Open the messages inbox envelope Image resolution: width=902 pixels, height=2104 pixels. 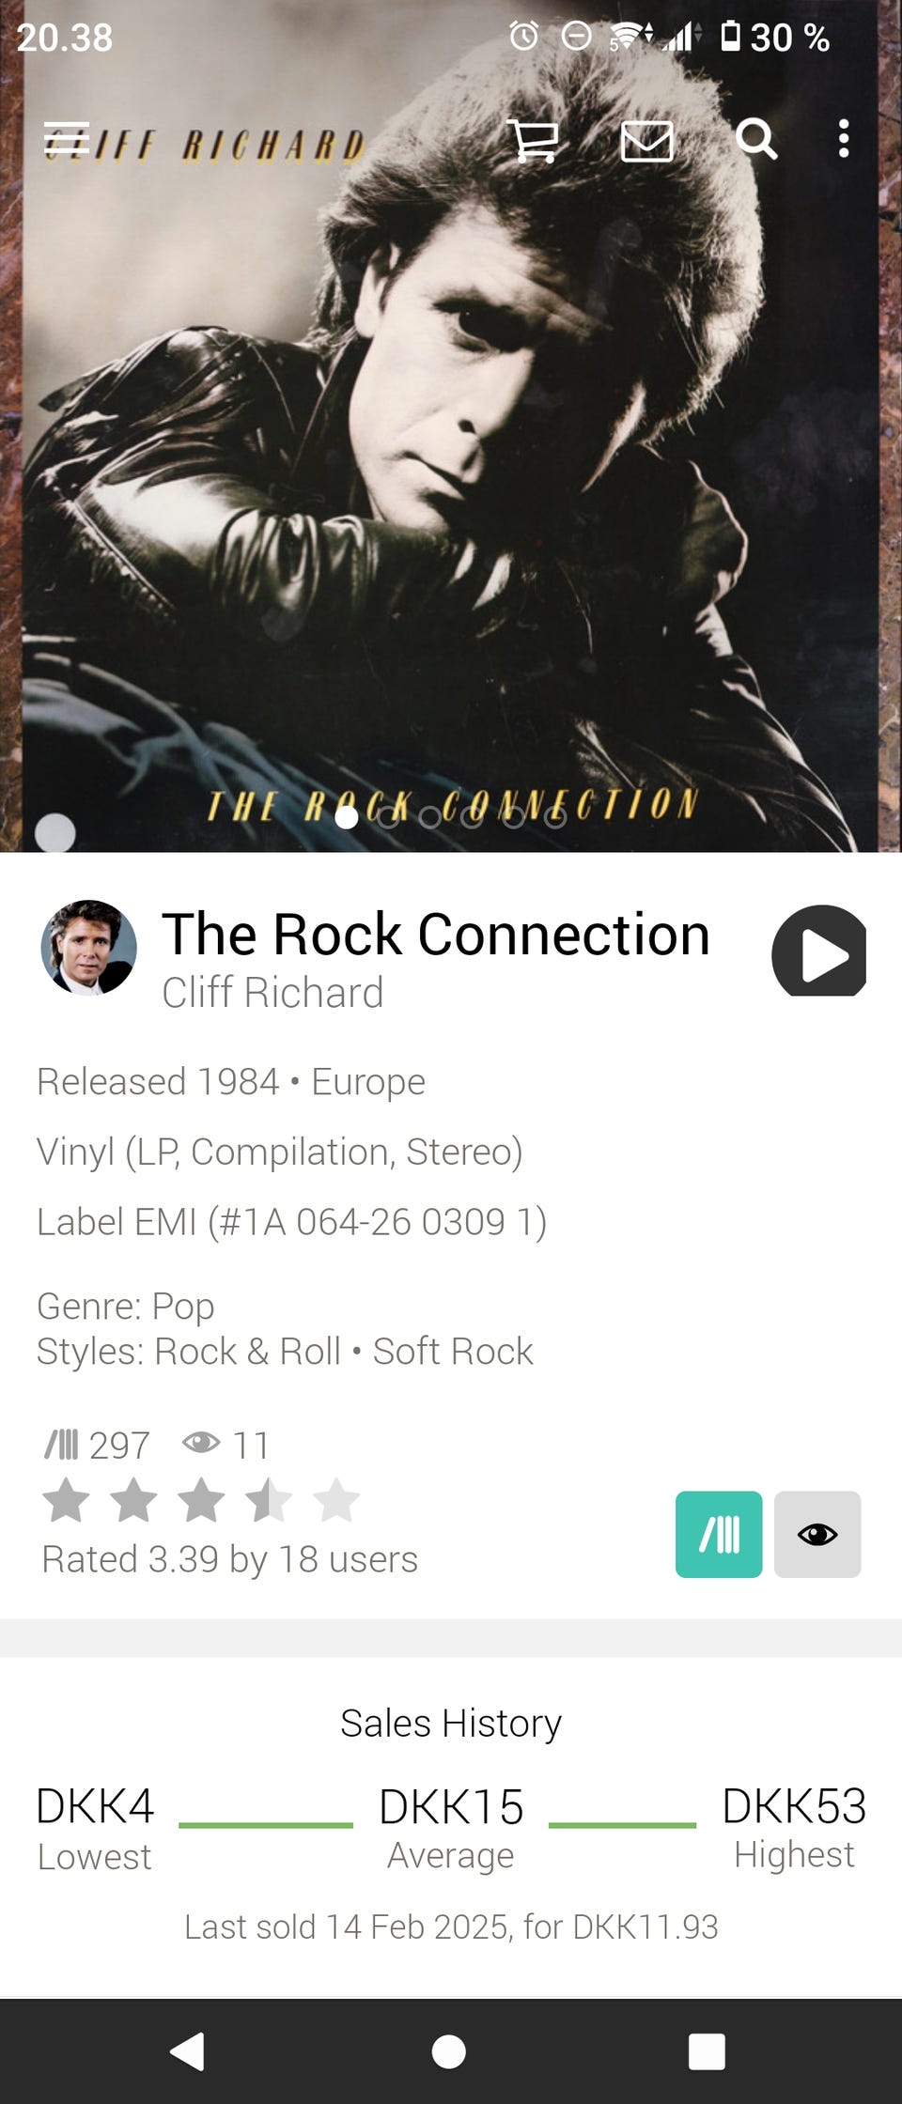(x=646, y=142)
